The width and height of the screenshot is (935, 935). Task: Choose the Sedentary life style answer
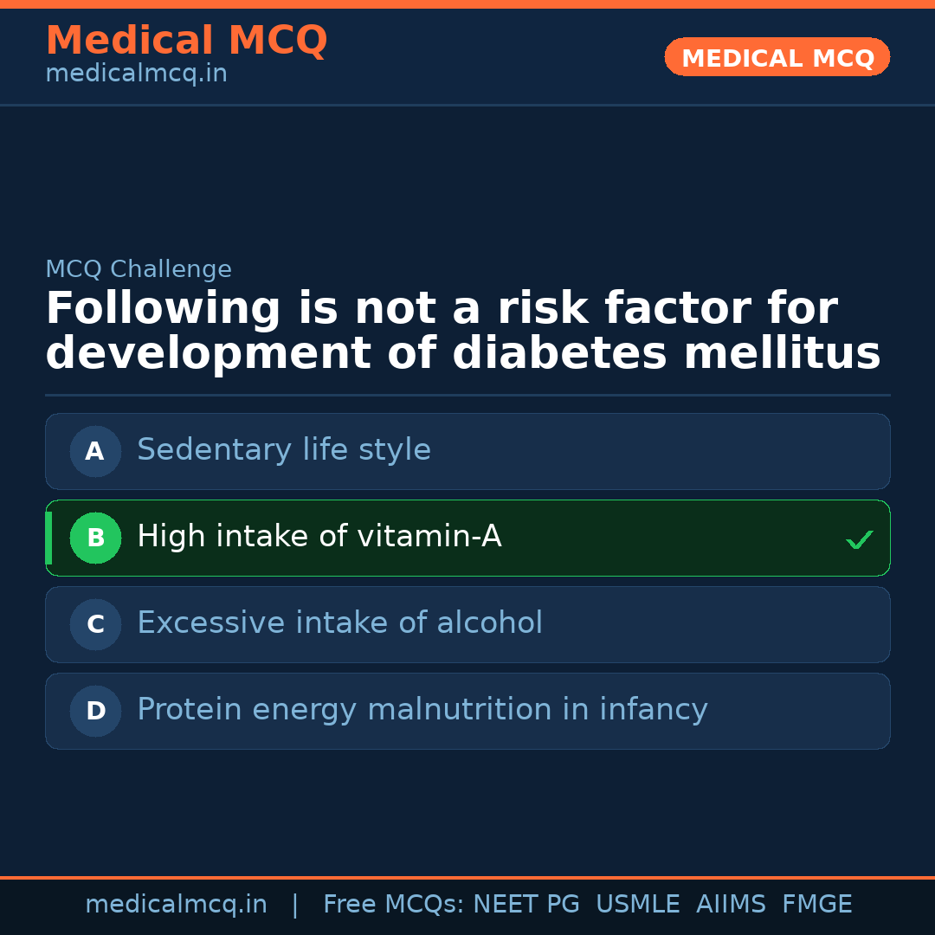284,450
